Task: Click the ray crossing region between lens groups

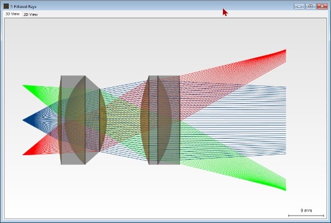Action: [122, 120]
